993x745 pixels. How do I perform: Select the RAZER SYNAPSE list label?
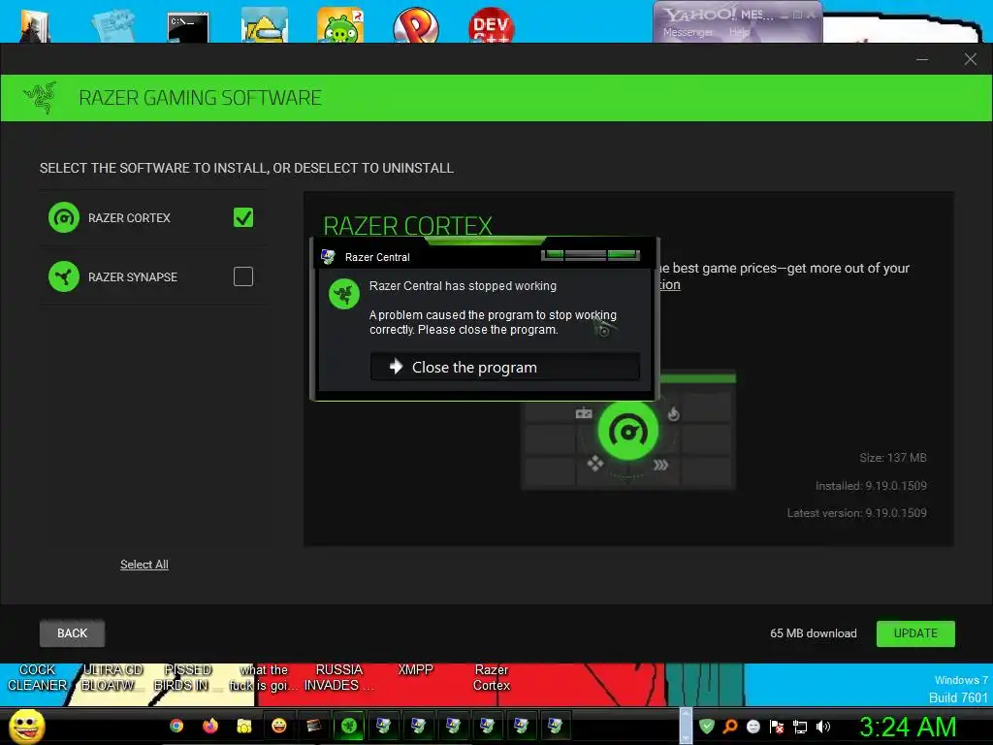point(132,276)
